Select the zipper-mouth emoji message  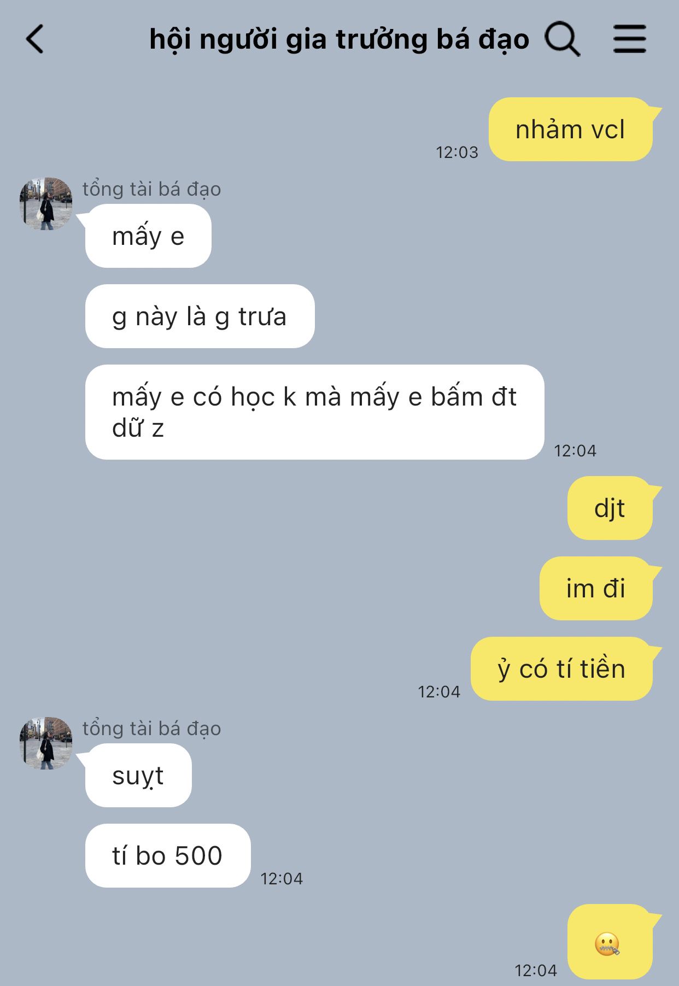[610, 941]
